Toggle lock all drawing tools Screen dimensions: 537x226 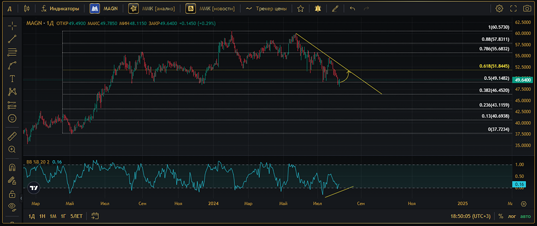(12, 194)
